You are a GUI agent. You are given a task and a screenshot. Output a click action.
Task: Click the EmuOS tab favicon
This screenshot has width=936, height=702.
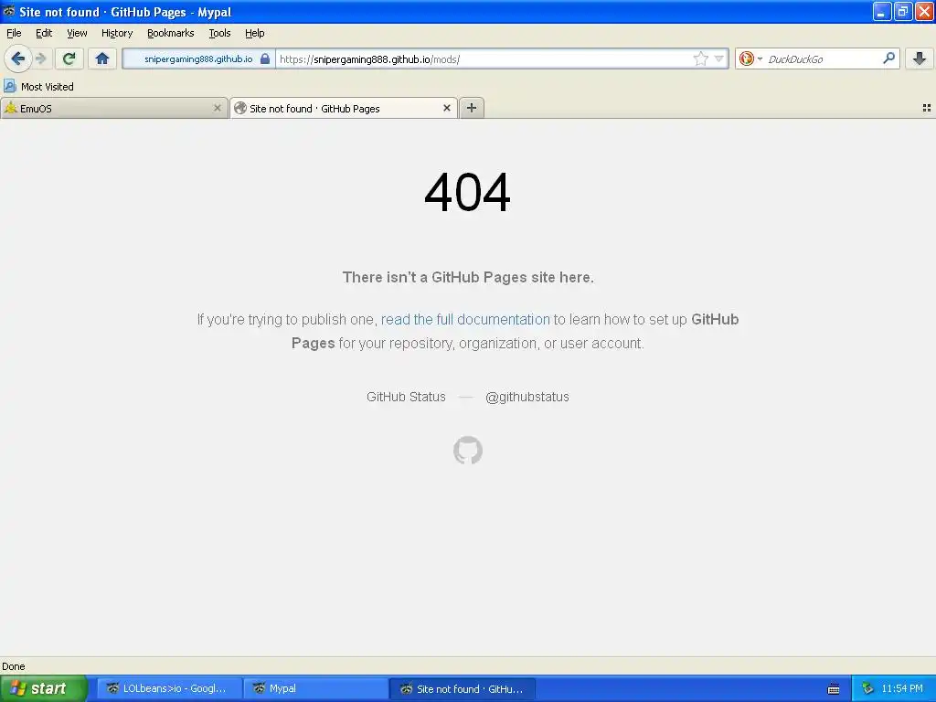(x=11, y=108)
